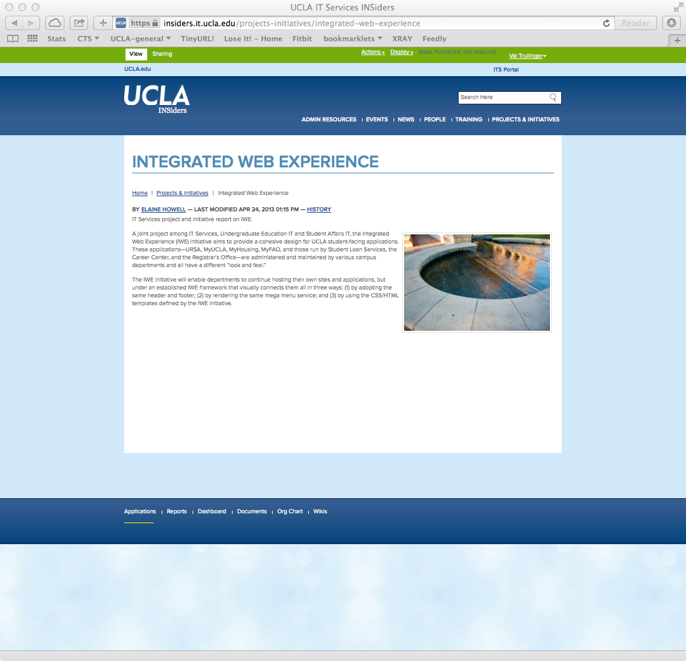
Task: Click the UCLA INSiders logo
Action: 156,99
